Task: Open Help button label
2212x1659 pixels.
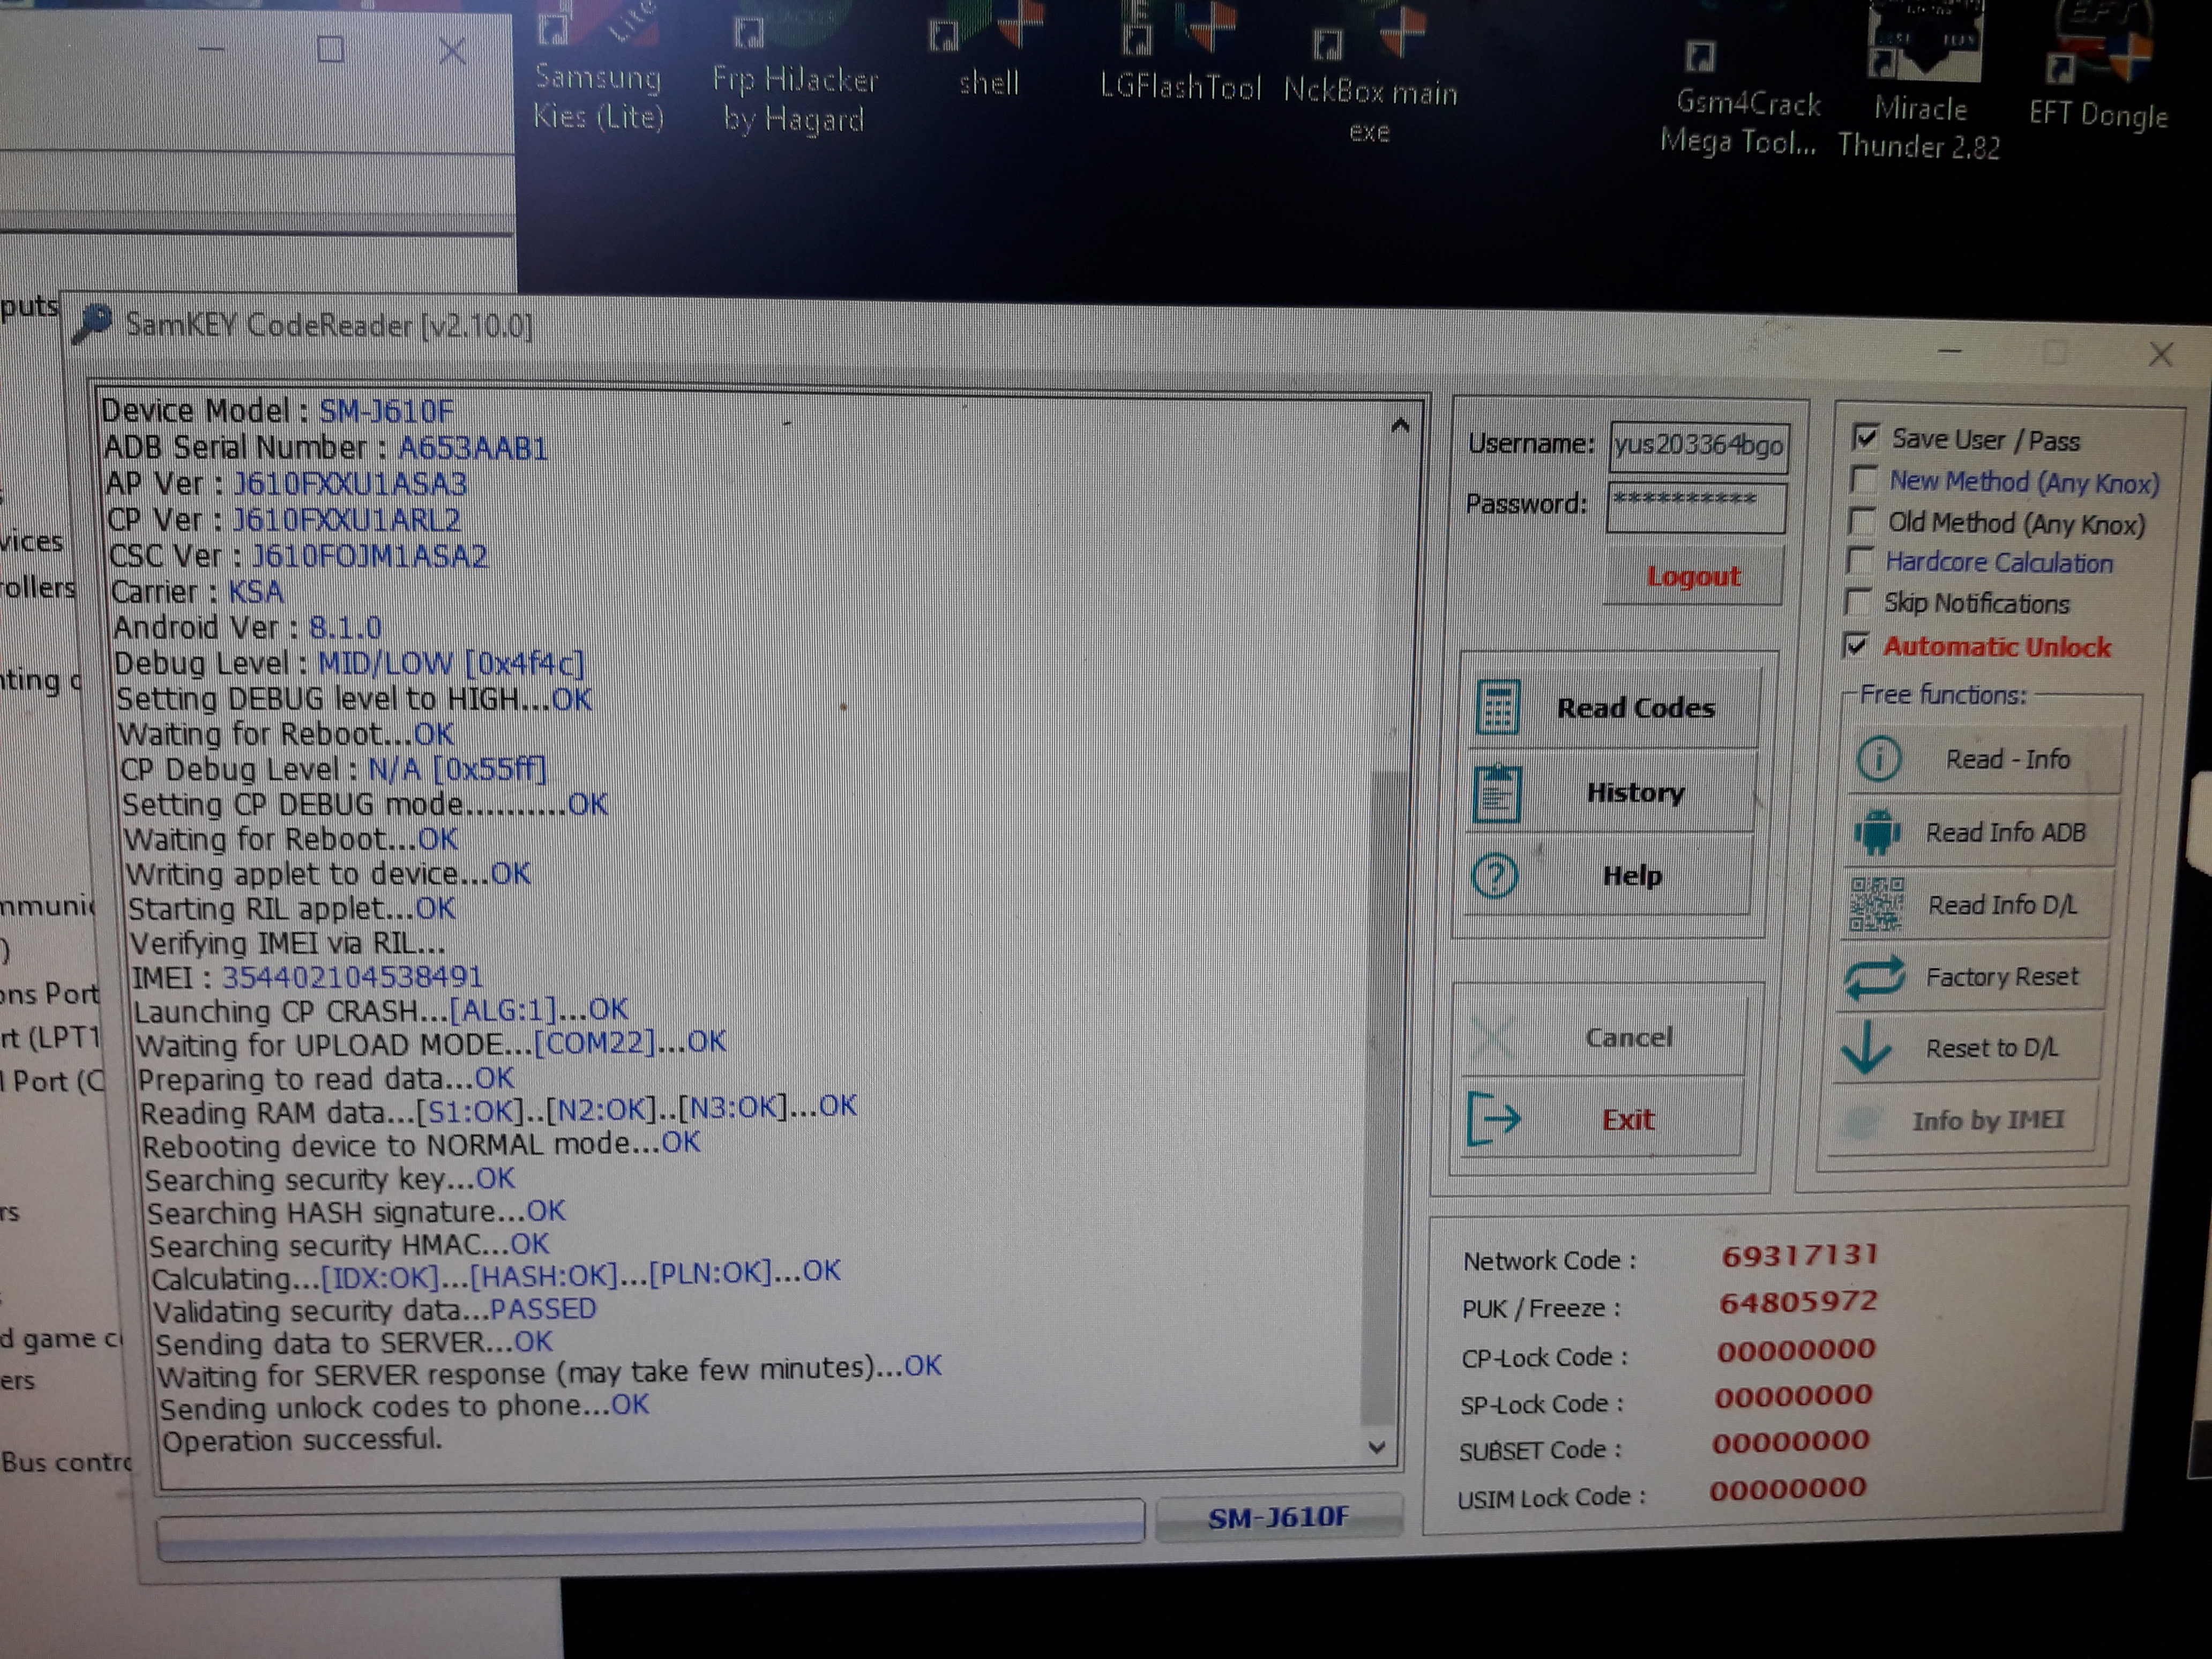Action: pos(1632,876)
